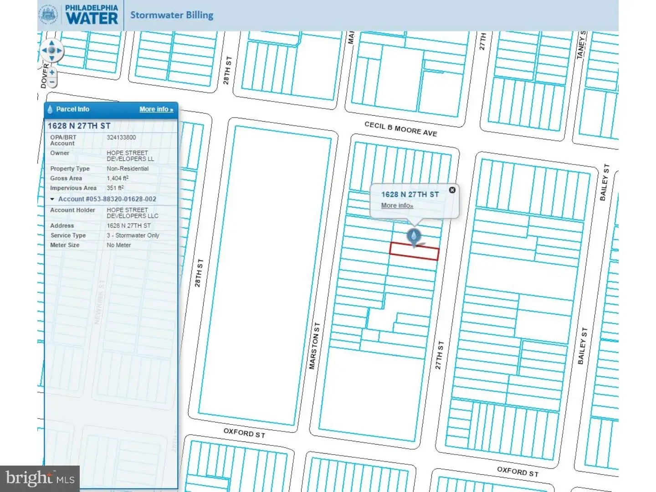Click the globe at the pan control center
This screenshot has height=492, width=656.
tap(52, 51)
